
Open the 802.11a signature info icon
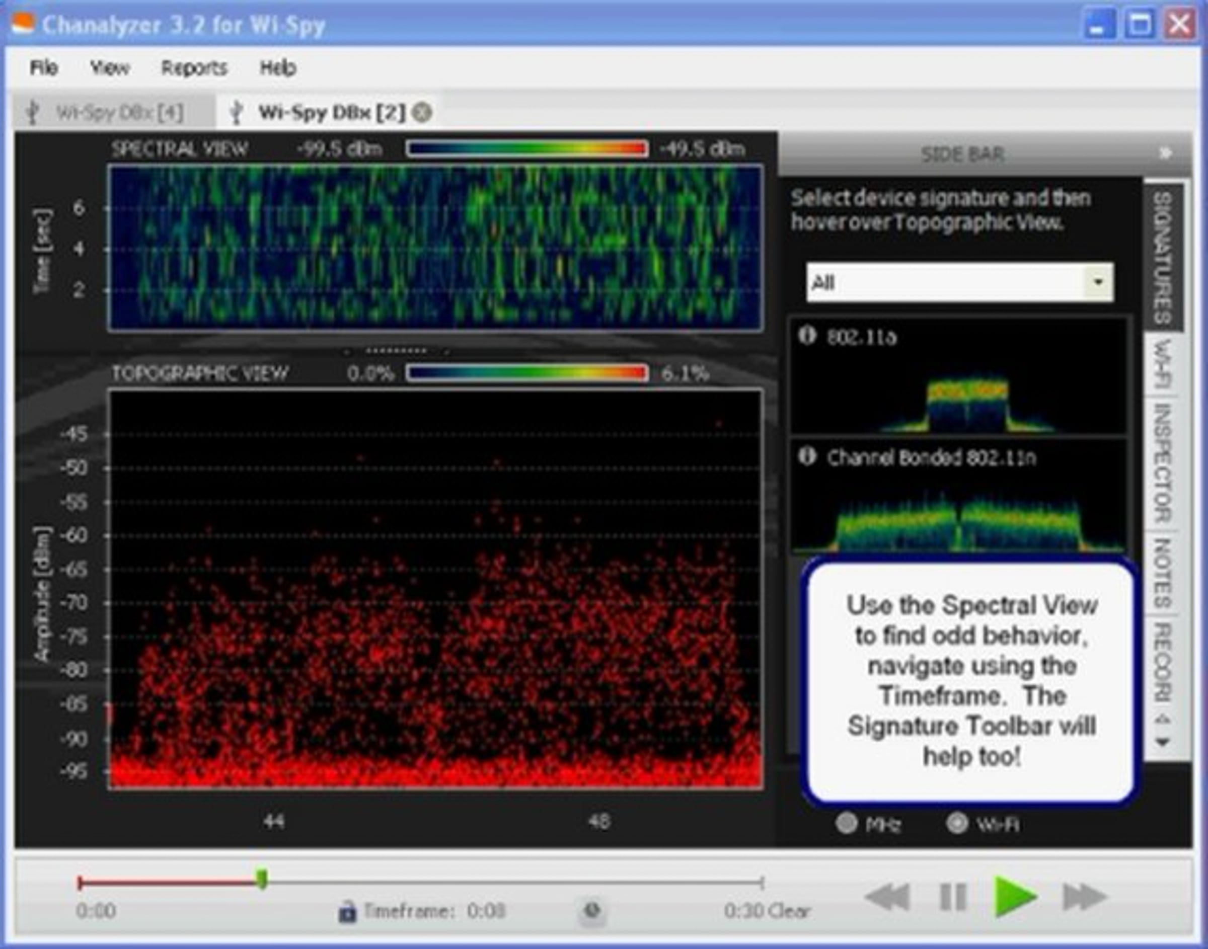(807, 335)
